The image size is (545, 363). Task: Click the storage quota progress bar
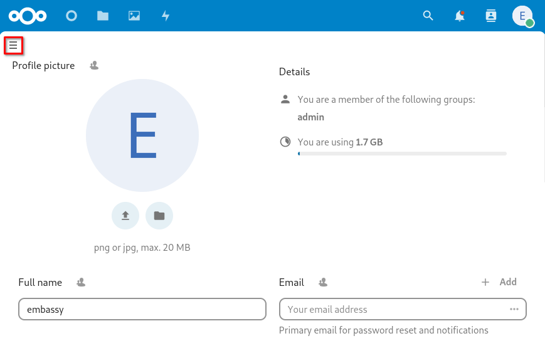click(x=401, y=153)
